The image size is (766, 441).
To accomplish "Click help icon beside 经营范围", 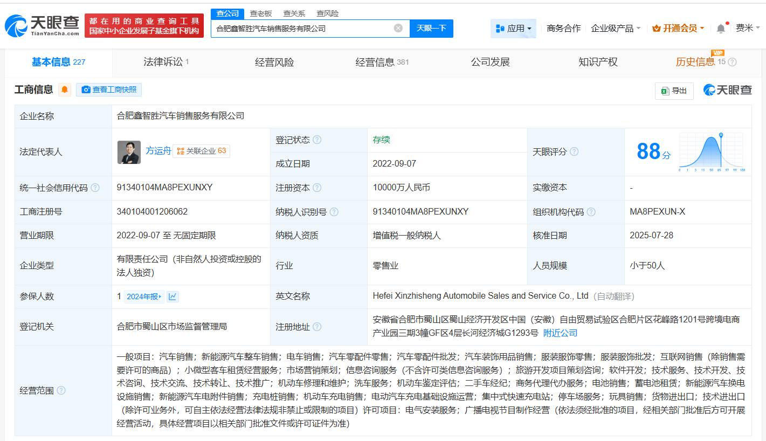I will click(61, 390).
